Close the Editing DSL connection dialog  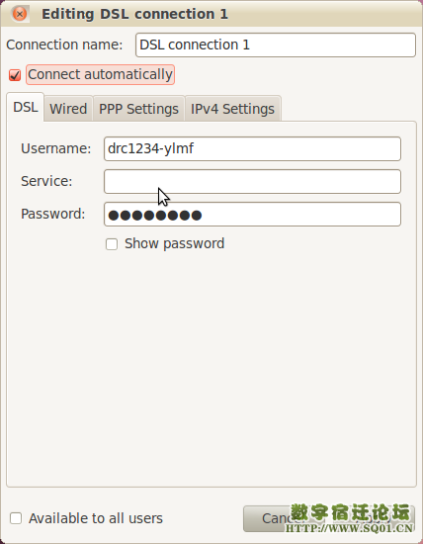pyautogui.click(x=20, y=14)
